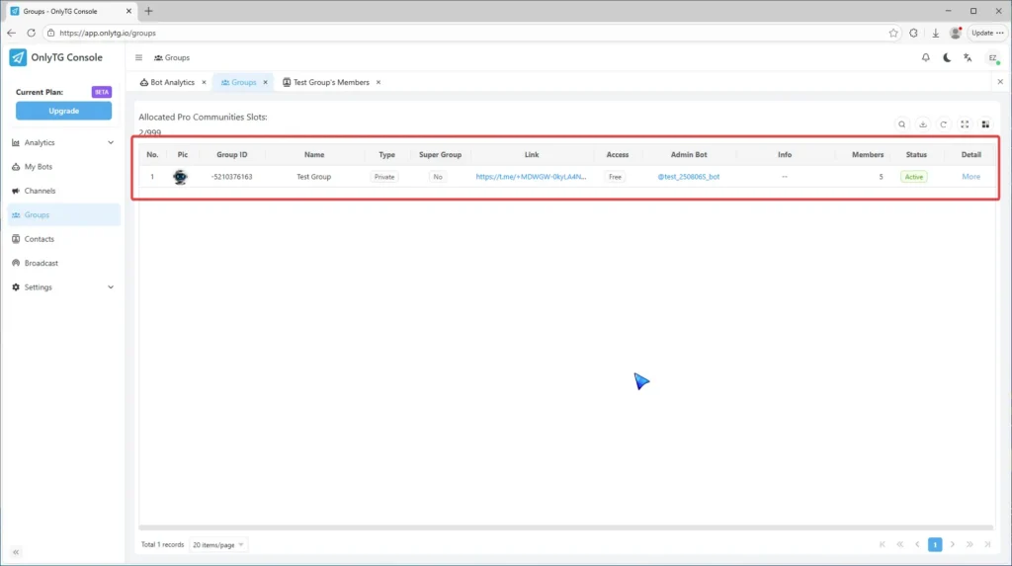Open the column settings grid icon
Viewport: 1012px width, 566px height.
(x=985, y=124)
